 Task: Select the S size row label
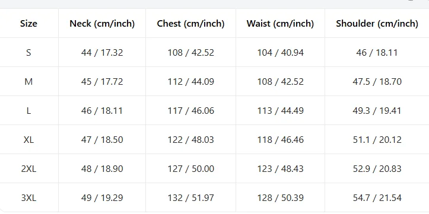(28, 53)
